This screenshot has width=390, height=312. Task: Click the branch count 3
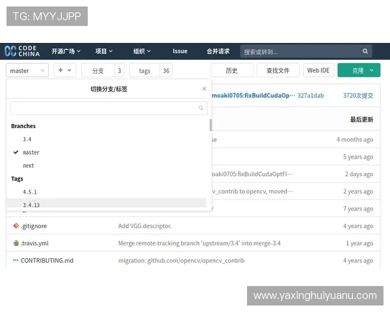pos(120,71)
